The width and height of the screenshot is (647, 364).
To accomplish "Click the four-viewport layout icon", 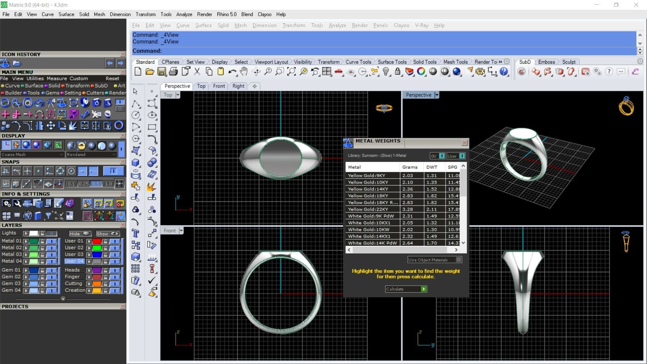I will pos(326,71).
